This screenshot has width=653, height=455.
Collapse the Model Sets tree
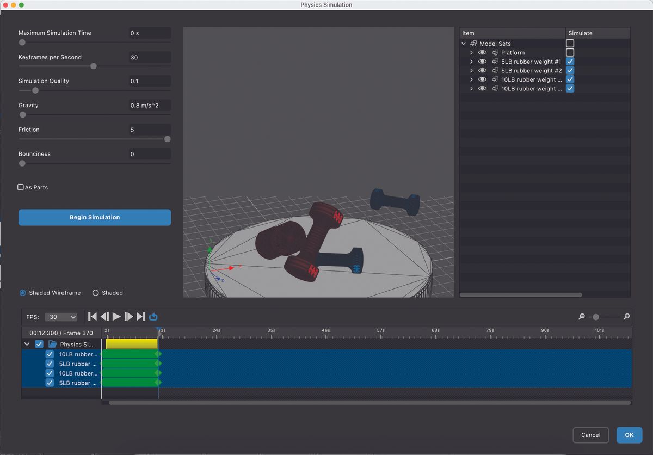[464, 43]
